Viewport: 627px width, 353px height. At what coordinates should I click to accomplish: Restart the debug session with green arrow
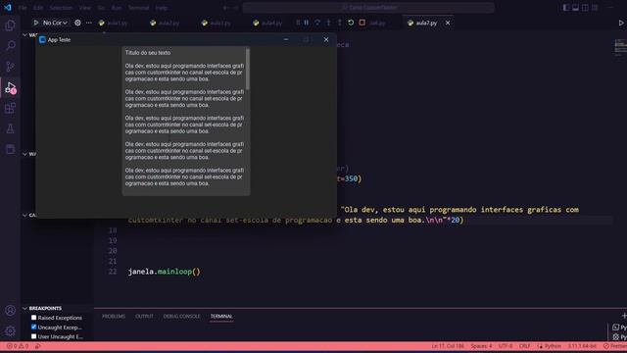pos(351,23)
